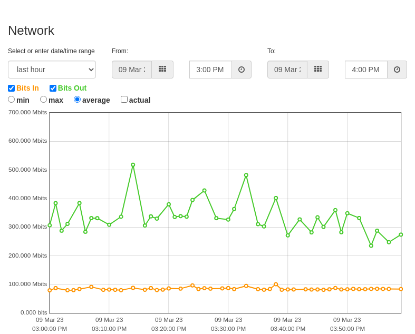Select the average radio button
This screenshot has width=415, height=334.
pyautogui.click(x=77, y=100)
